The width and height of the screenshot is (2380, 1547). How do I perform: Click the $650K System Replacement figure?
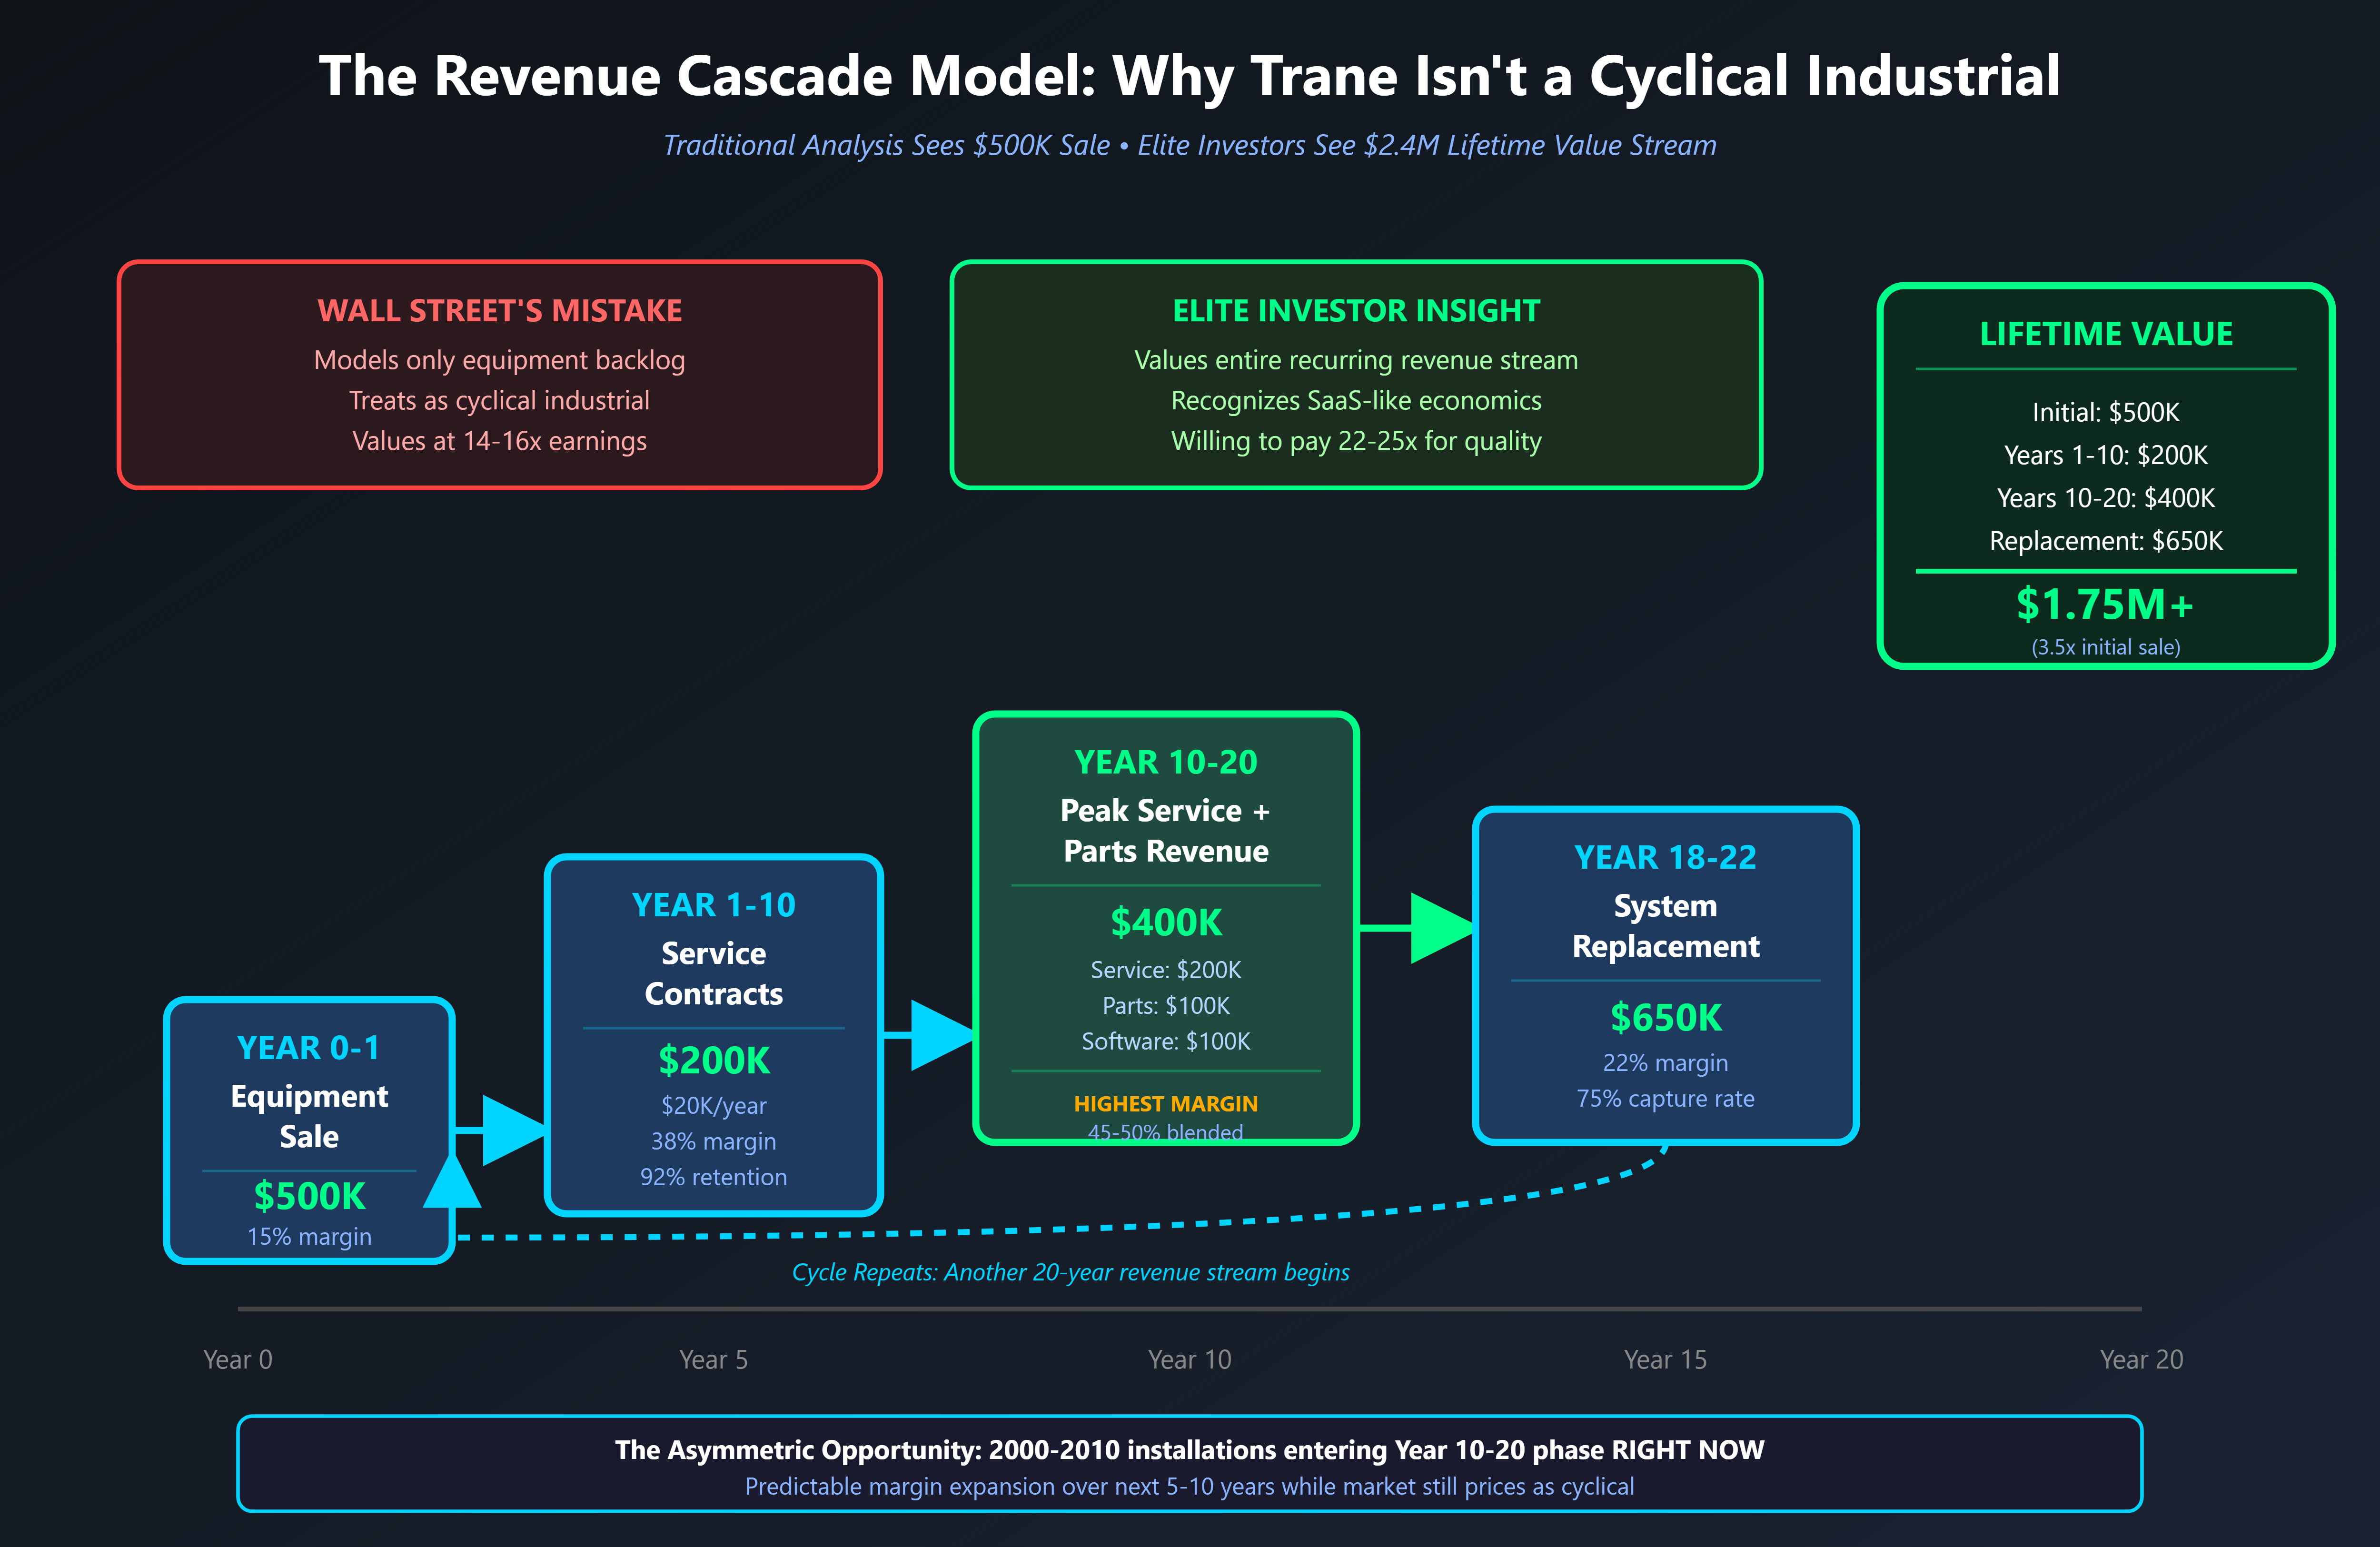click(x=1665, y=1017)
